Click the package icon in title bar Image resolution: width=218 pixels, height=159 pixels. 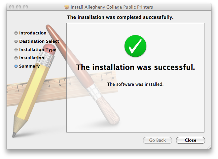point(67,7)
